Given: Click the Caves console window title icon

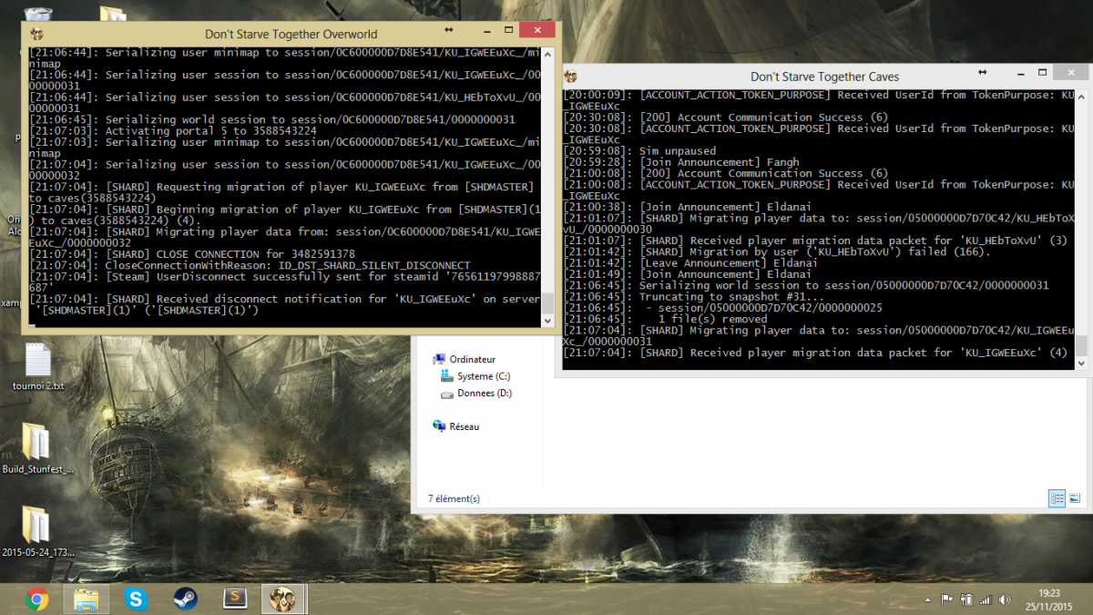Looking at the screenshot, I should coord(571,77).
